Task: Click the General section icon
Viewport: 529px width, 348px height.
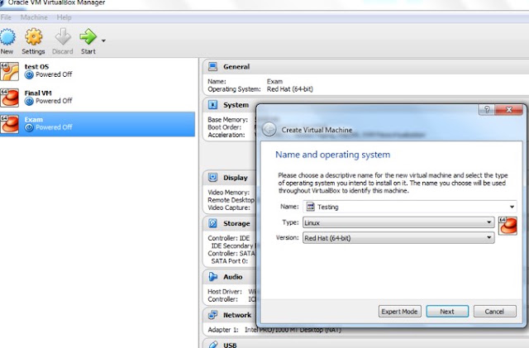Action: tap(213, 66)
